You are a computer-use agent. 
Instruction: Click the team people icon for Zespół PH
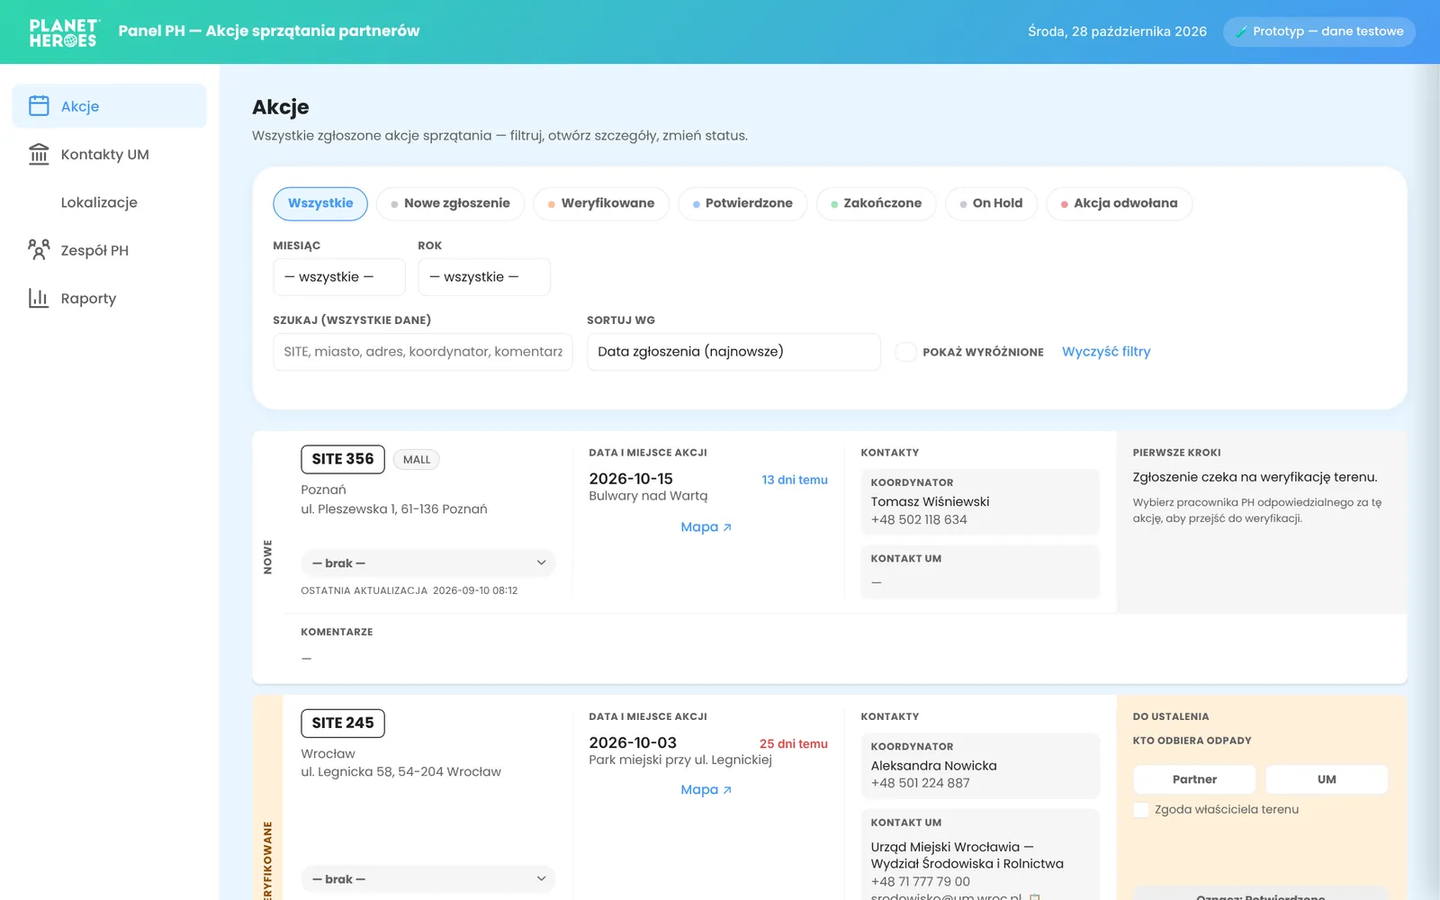coord(39,250)
